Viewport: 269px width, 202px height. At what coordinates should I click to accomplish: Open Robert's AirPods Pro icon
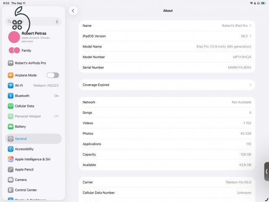(11, 63)
